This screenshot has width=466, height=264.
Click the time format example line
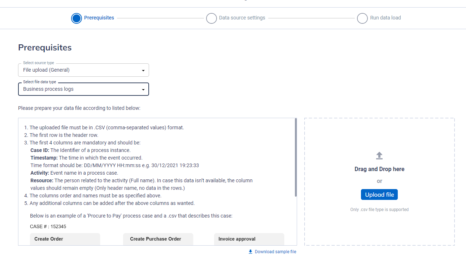[114, 165]
